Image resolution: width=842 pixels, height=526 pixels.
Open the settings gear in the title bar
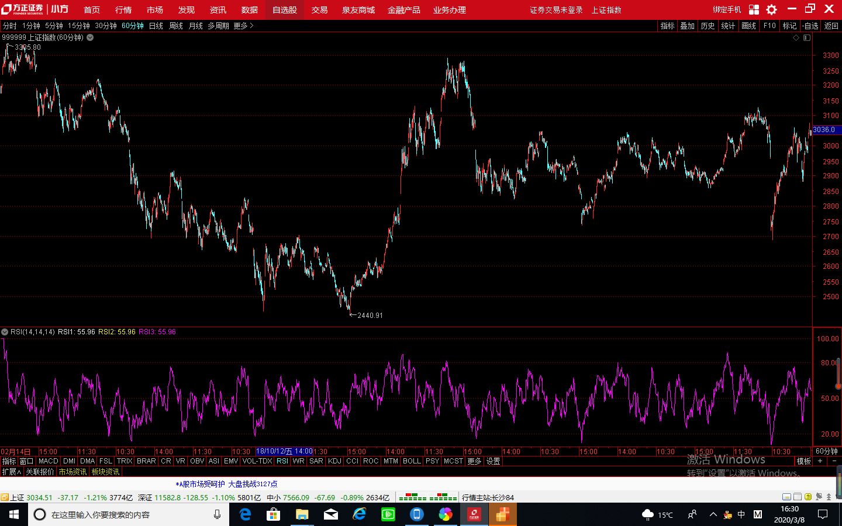click(x=772, y=9)
